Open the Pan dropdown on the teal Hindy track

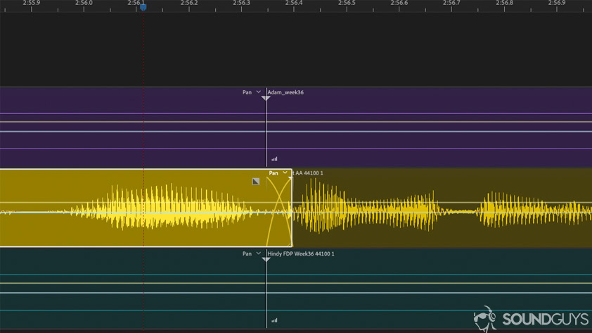click(258, 253)
